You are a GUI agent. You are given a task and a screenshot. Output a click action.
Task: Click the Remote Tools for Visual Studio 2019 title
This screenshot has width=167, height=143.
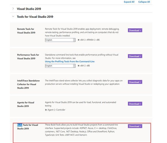coord(26,31)
